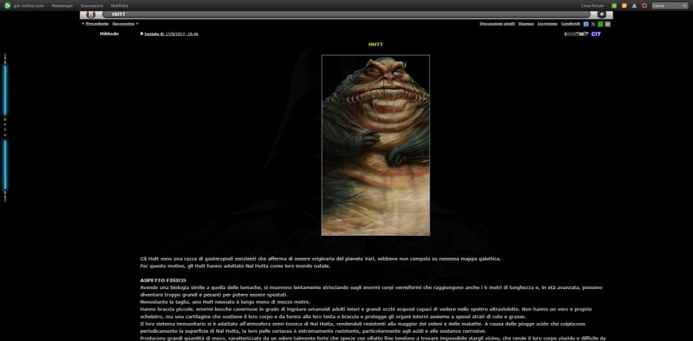Open the Messenger menu
Viewport: 693px width, 341px height.
click(x=62, y=6)
